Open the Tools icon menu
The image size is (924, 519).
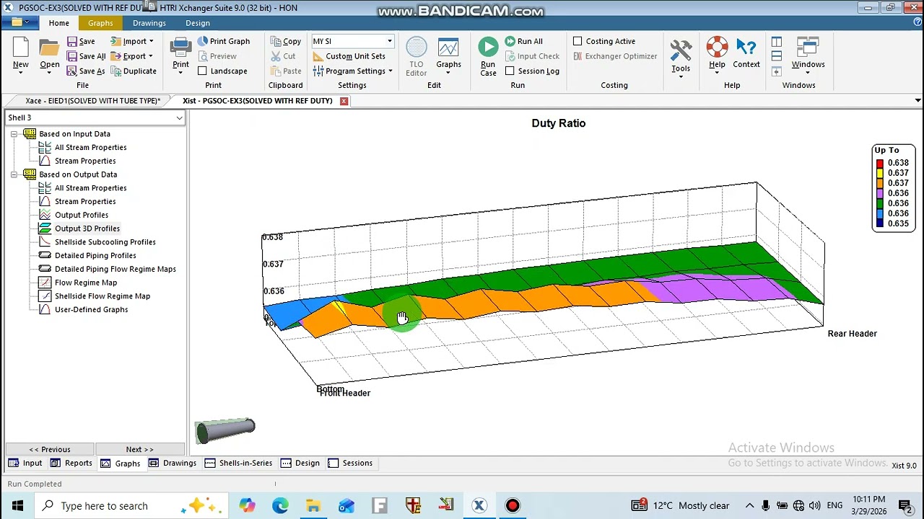click(681, 49)
